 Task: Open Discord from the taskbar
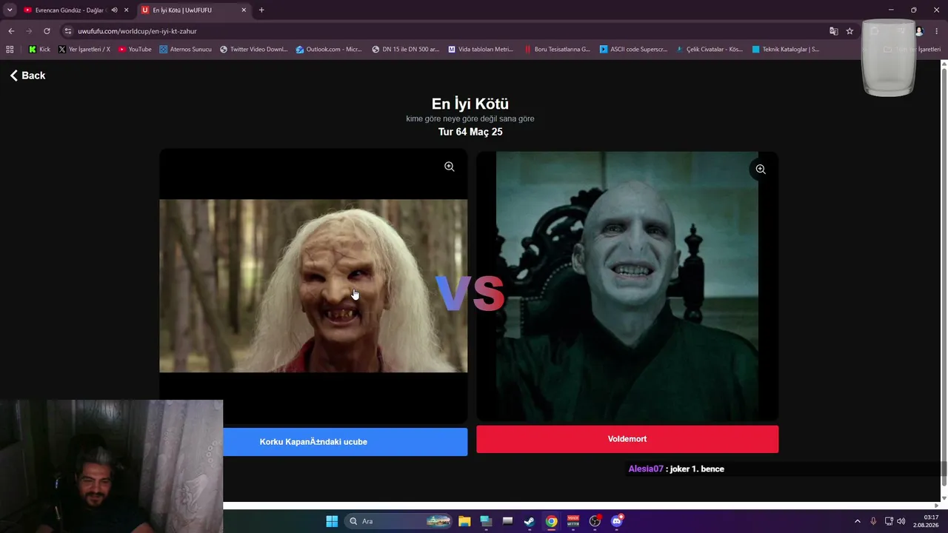[x=617, y=521]
